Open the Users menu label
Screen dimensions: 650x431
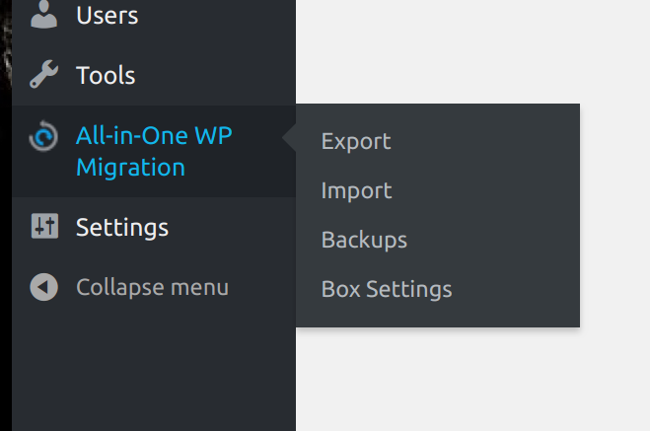(x=107, y=16)
